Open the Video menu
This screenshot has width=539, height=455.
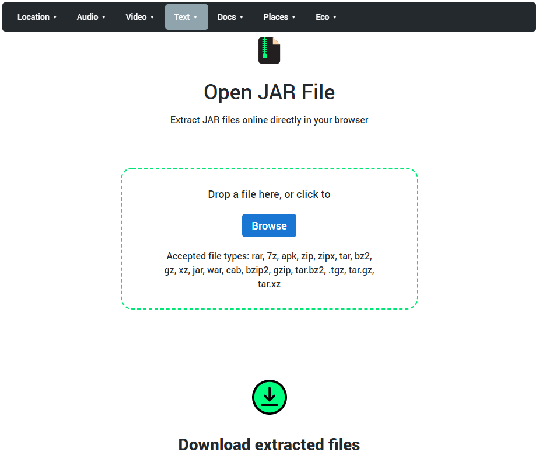pos(139,17)
